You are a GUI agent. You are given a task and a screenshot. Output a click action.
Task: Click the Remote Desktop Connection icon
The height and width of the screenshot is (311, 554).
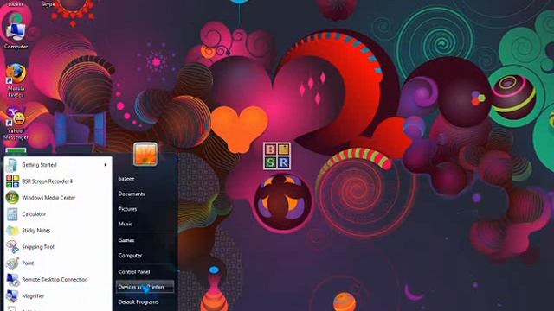pos(12,280)
